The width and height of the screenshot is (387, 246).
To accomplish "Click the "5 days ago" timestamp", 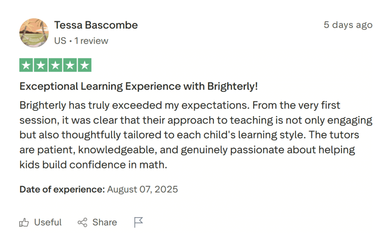I will click(x=348, y=25).
